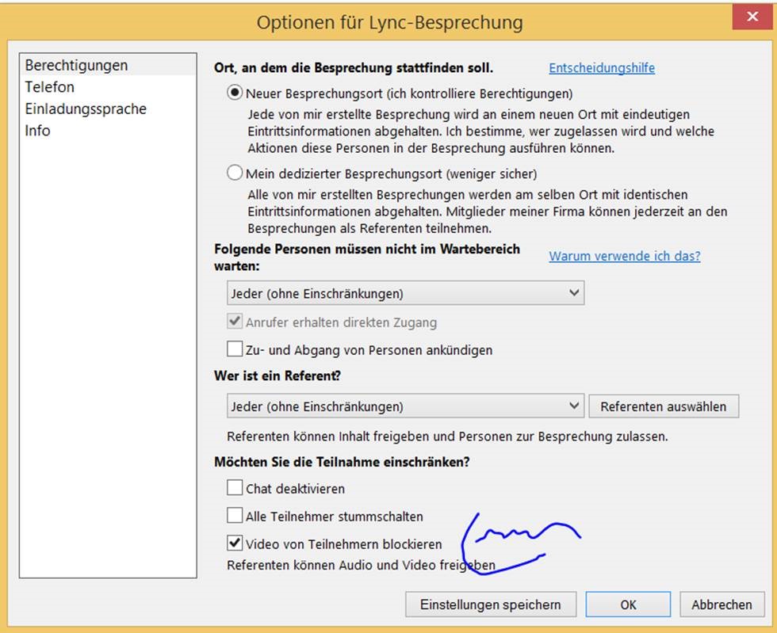Click 'Warum verwende ich das?' link
The height and width of the screenshot is (633, 777).
click(625, 256)
